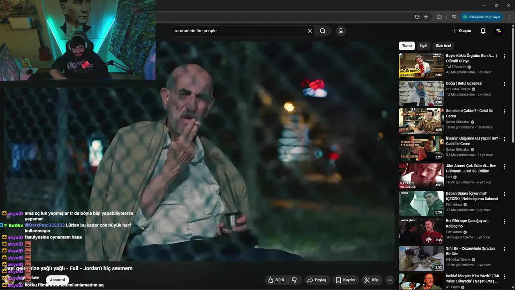Clear the search box with the X icon

click(310, 31)
